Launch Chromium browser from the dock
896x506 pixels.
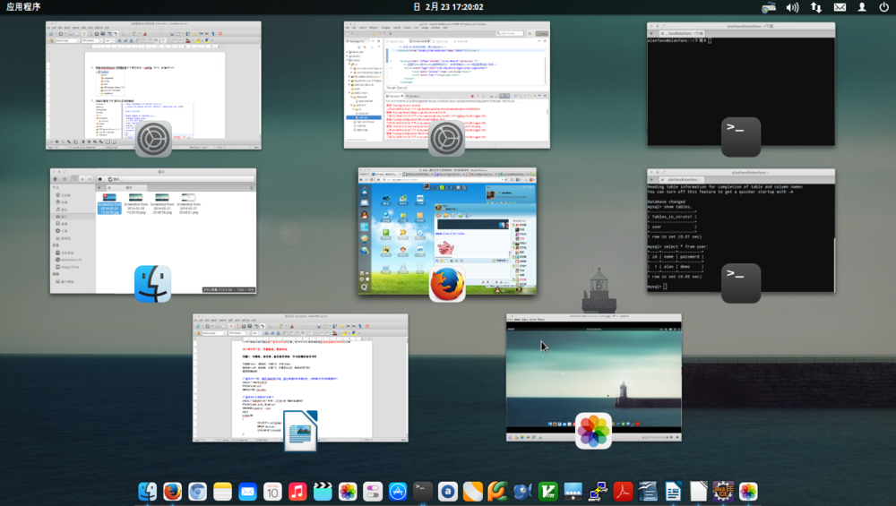(198, 492)
